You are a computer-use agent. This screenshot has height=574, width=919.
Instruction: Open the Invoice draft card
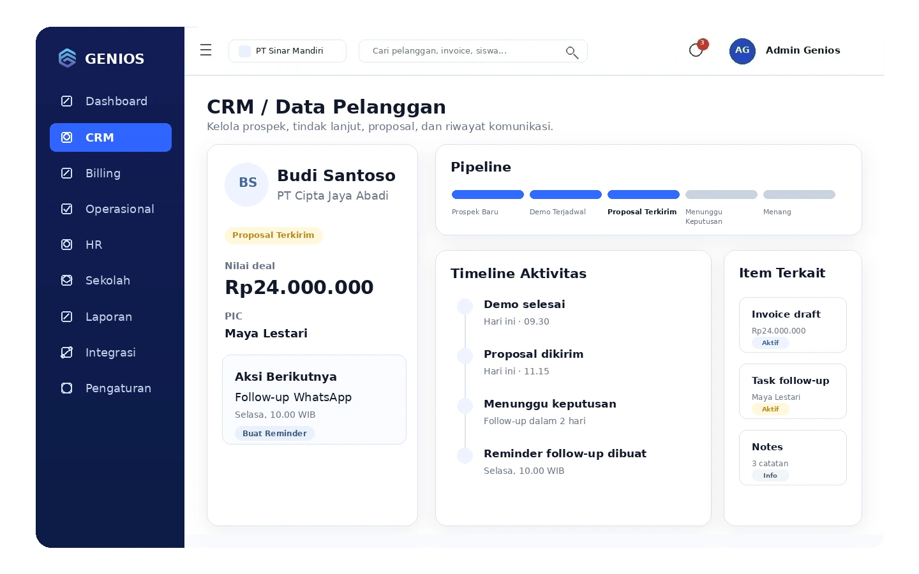(793, 325)
